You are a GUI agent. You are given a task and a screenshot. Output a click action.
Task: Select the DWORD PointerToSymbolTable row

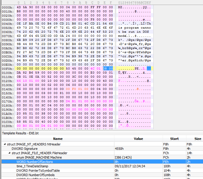[38, 171]
